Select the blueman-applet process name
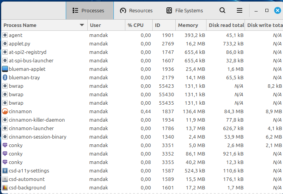Viewport: 283px width, 194px height. (27, 69)
